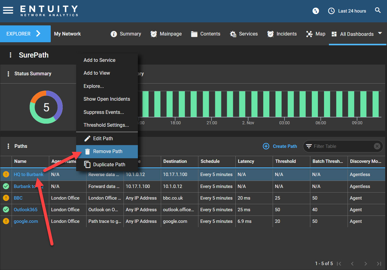The height and width of the screenshot is (270, 387).
Task: Open the Outlook365 path link
Action: tap(25, 210)
